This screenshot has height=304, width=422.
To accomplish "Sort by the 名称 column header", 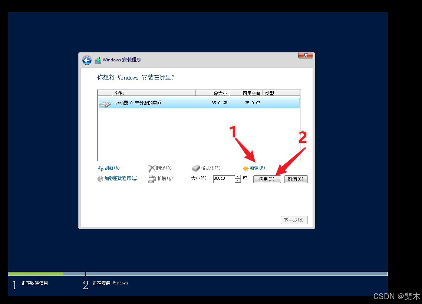I will (154, 93).
